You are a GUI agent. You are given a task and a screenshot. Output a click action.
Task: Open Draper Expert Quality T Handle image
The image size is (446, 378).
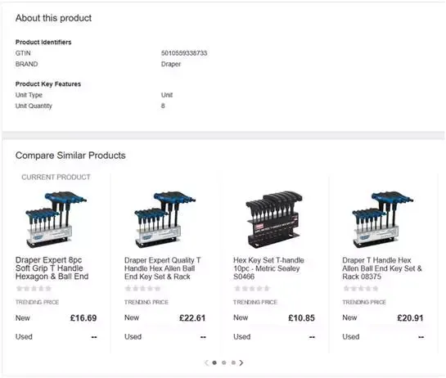pos(165,219)
